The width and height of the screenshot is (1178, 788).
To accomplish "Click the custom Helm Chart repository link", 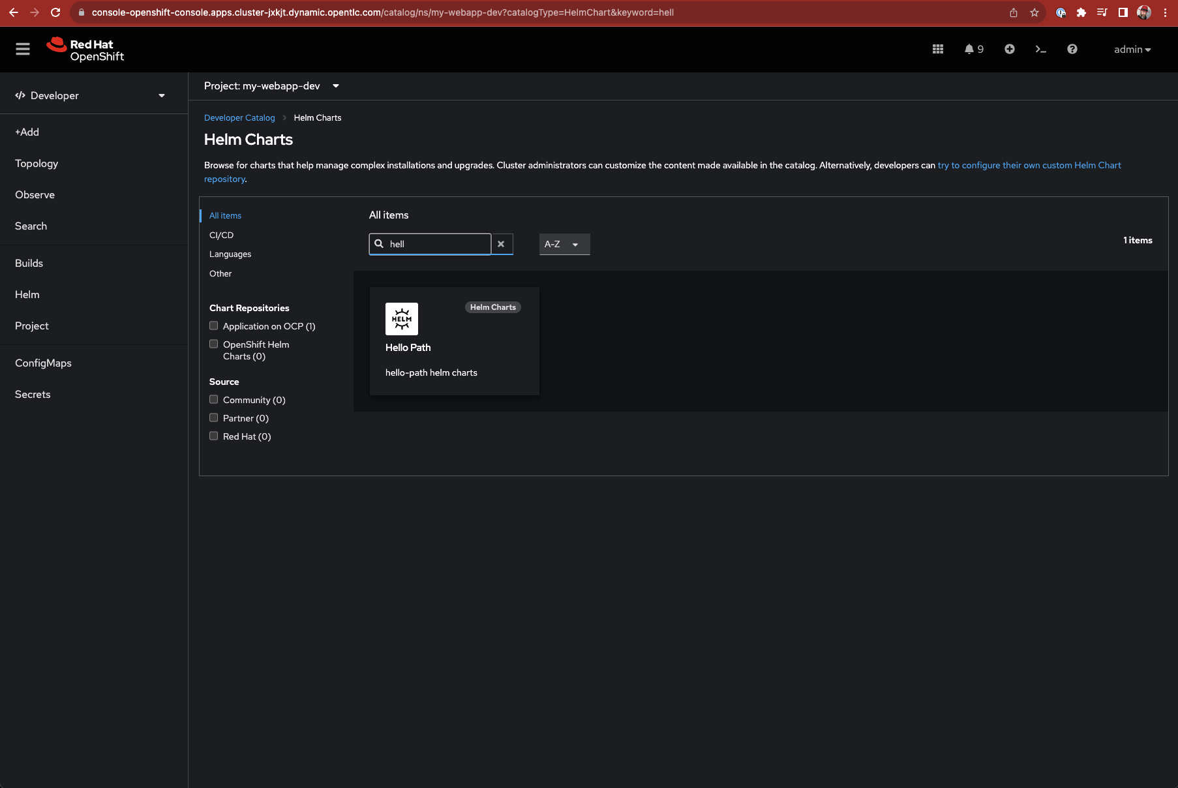I will 1029,165.
